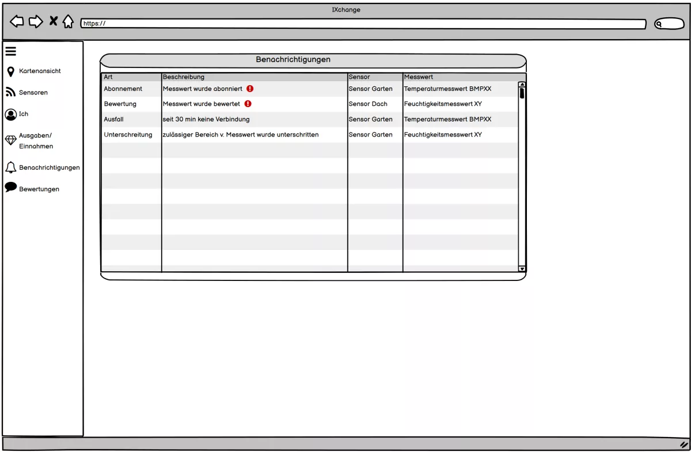Click the Kartenansicht map pin icon
The width and height of the screenshot is (691, 452).
[10, 71]
